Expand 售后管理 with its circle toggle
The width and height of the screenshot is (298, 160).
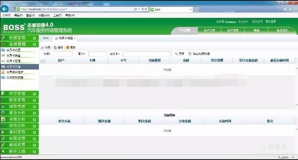click(35, 132)
